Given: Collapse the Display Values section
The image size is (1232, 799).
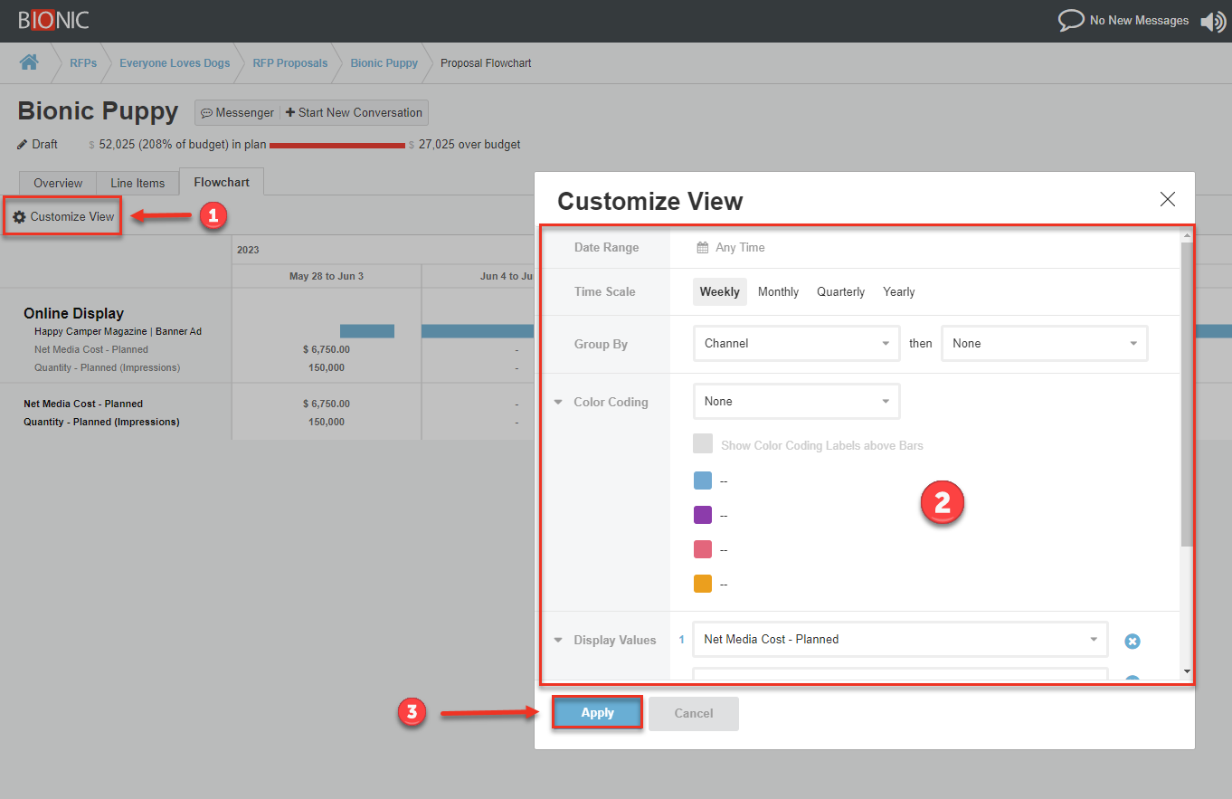Looking at the screenshot, I should point(558,641).
